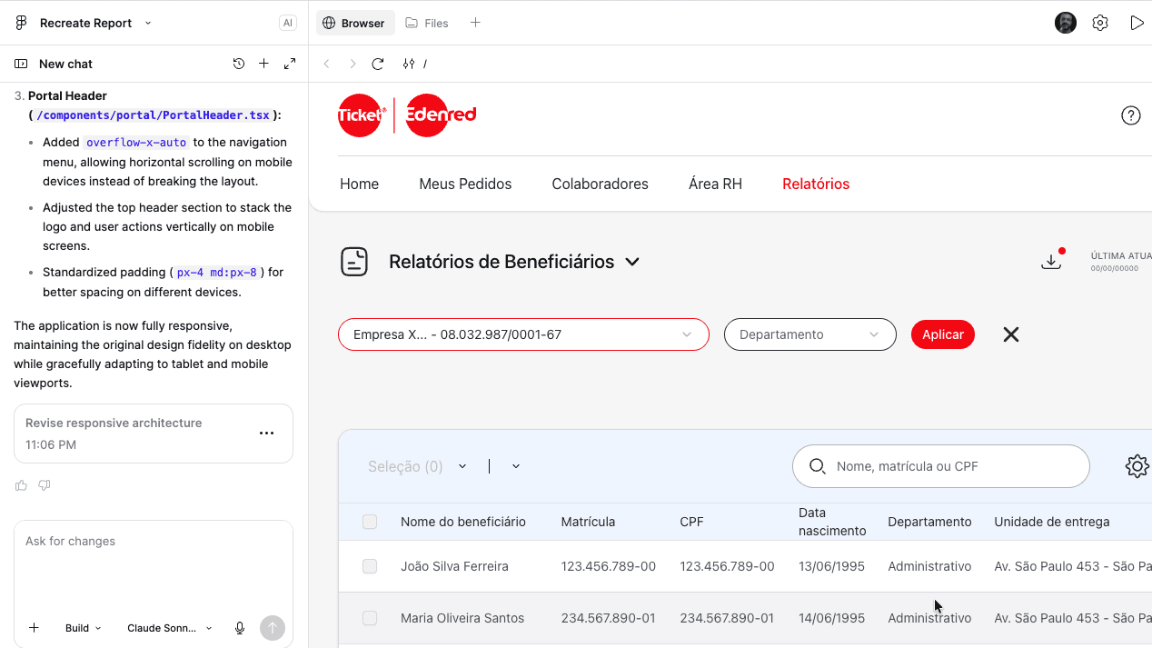
Task: Open the help question mark icon
Action: click(x=1131, y=115)
